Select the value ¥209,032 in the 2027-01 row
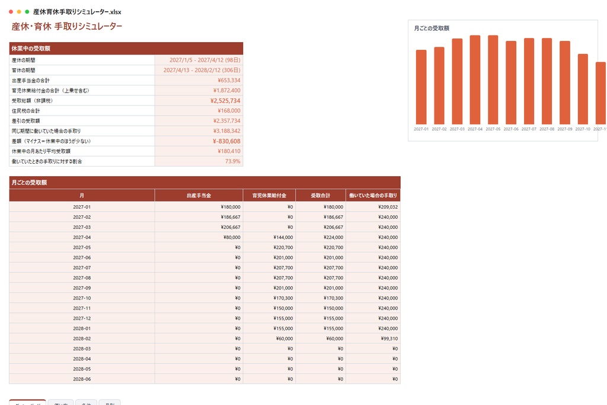 point(373,207)
